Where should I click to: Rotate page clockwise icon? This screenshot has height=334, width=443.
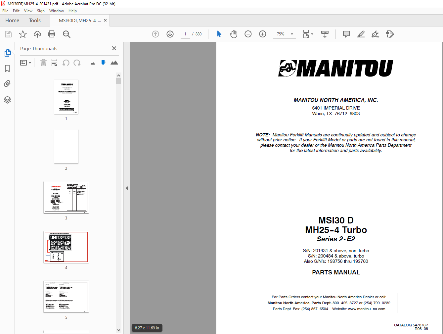click(77, 63)
